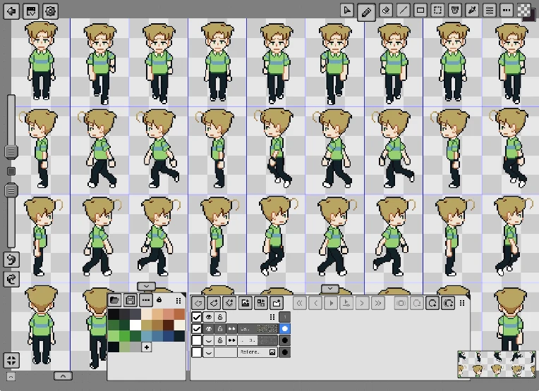Click the undo arrow button
This screenshot has height=391, width=539.
coord(11,259)
